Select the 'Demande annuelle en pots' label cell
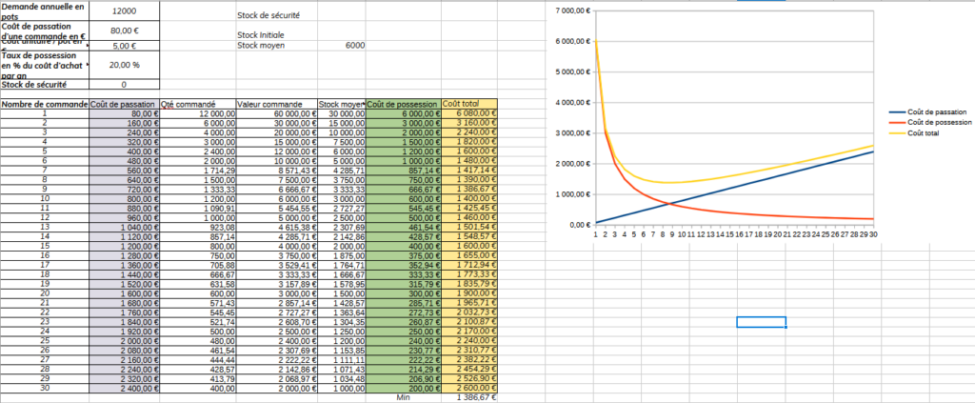 pos(45,11)
